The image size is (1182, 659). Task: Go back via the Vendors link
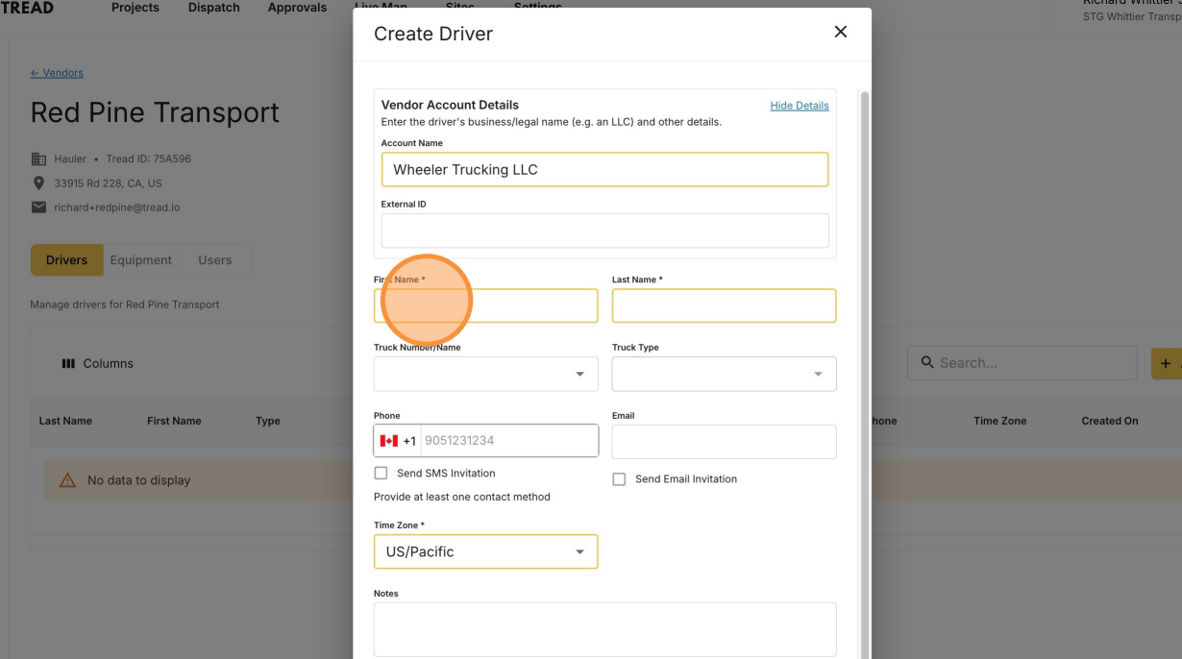pos(57,73)
